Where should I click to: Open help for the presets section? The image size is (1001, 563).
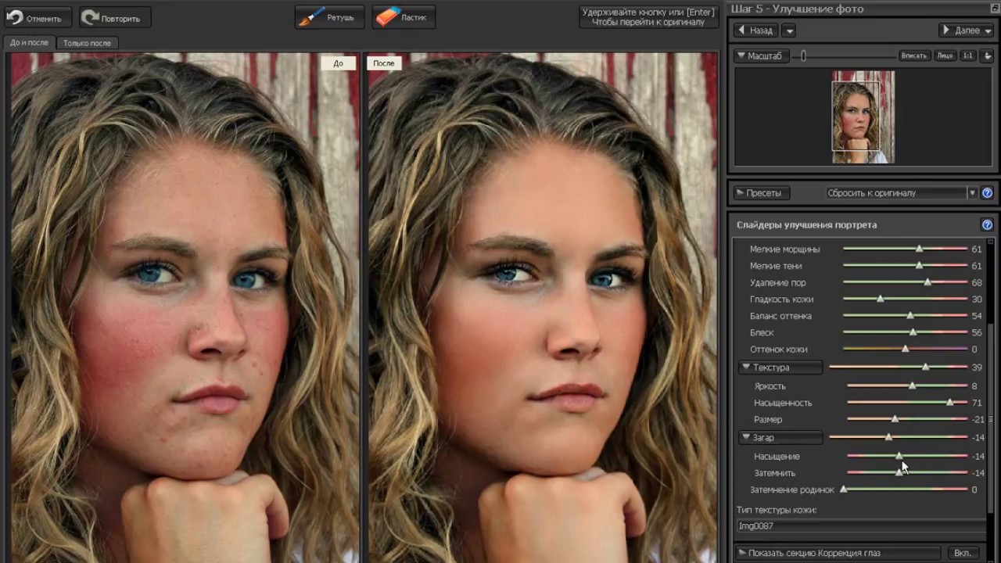tap(987, 192)
